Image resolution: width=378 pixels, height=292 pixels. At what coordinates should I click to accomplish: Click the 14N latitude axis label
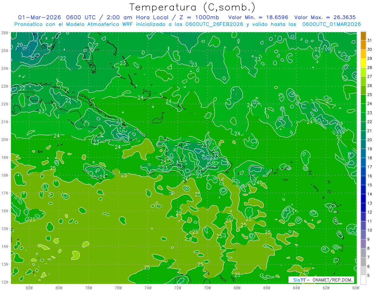(x=4, y=246)
